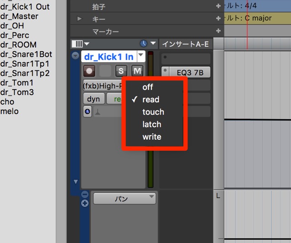The width and height of the screenshot is (291, 243).
Task: Choose 'latch' automation mode
Action: click(152, 124)
